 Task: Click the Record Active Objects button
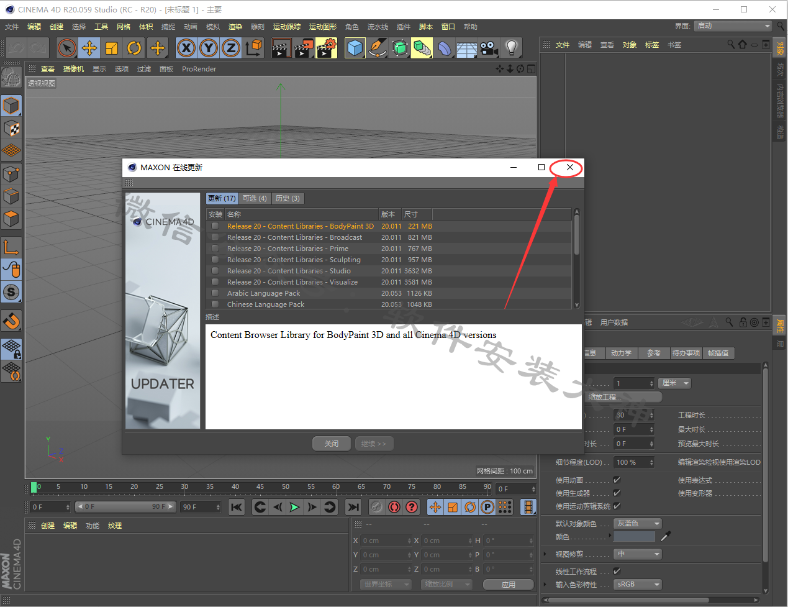(x=376, y=507)
